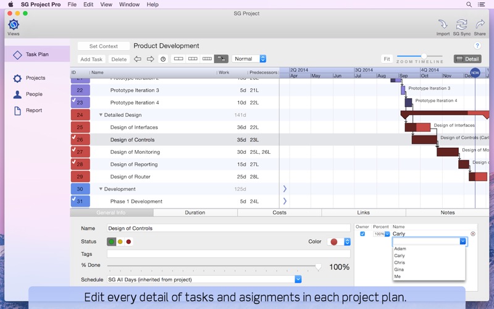Click the chevron in Development timeline row

285,189
